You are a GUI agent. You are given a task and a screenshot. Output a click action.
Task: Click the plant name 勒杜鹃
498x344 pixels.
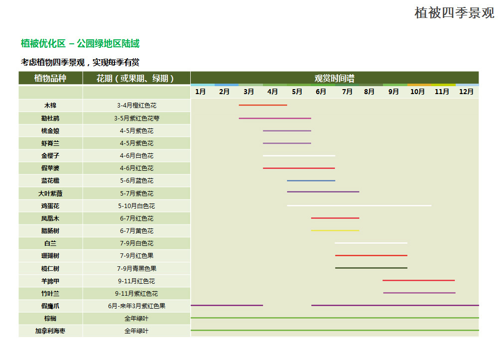point(50,118)
